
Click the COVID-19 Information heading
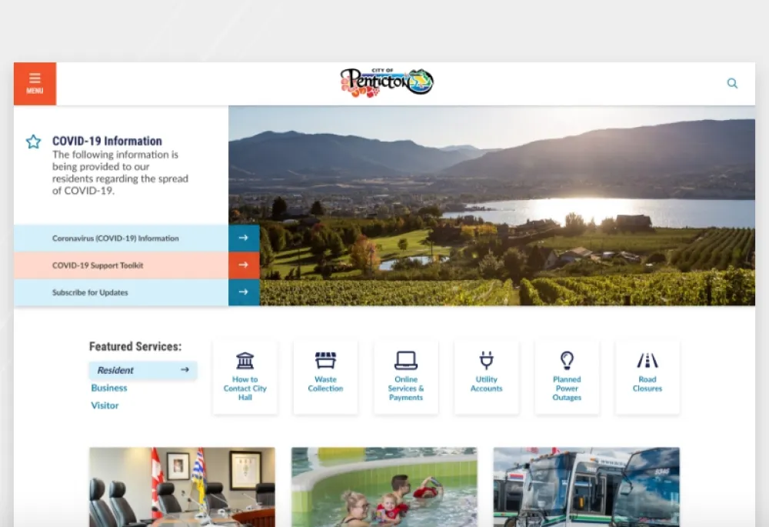[107, 142]
